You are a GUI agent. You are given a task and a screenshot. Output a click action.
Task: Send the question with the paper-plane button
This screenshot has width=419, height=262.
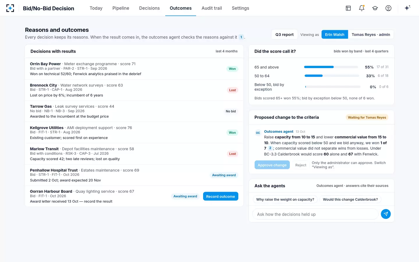pyautogui.click(x=386, y=214)
